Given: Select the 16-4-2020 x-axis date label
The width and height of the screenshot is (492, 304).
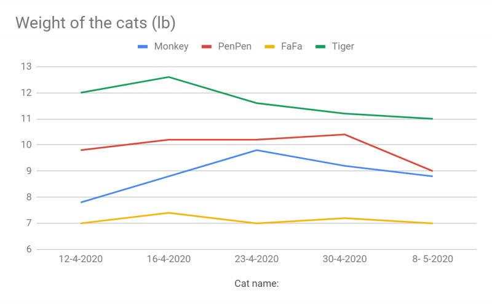Looking at the screenshot, I should (169, 259).
